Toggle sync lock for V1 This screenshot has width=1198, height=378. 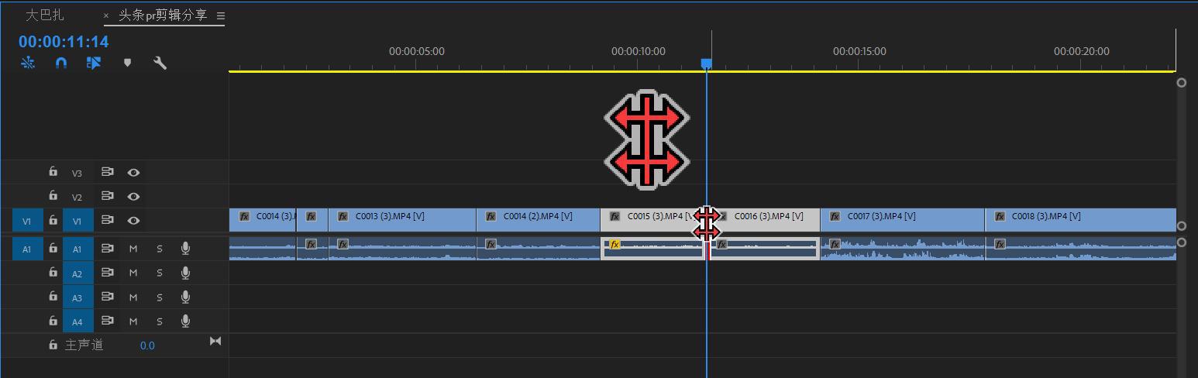pyautogui.click(x=108, y=221)
